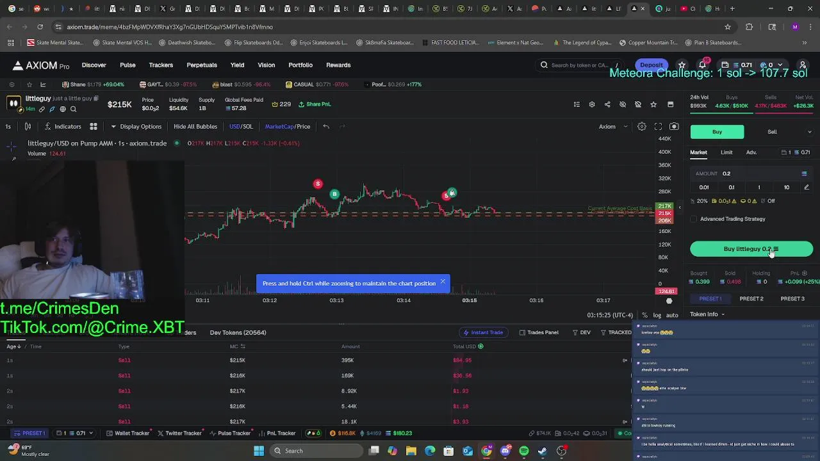Open the Windows Start menu

tap(259, 451)
